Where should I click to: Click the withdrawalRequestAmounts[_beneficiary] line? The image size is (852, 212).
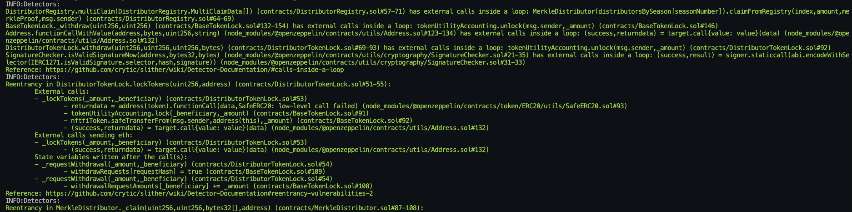[x=218, y=186]
